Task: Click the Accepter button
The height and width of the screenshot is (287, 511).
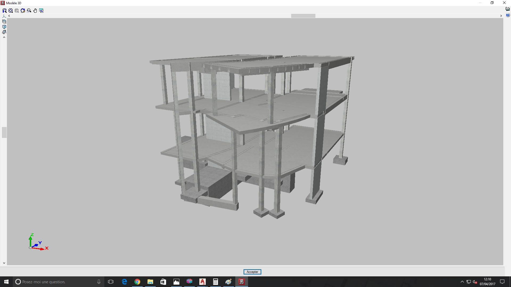Action: (x=252, y=272)
